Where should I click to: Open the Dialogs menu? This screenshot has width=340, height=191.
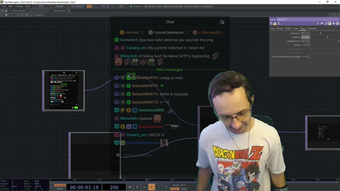coord(19,6)
